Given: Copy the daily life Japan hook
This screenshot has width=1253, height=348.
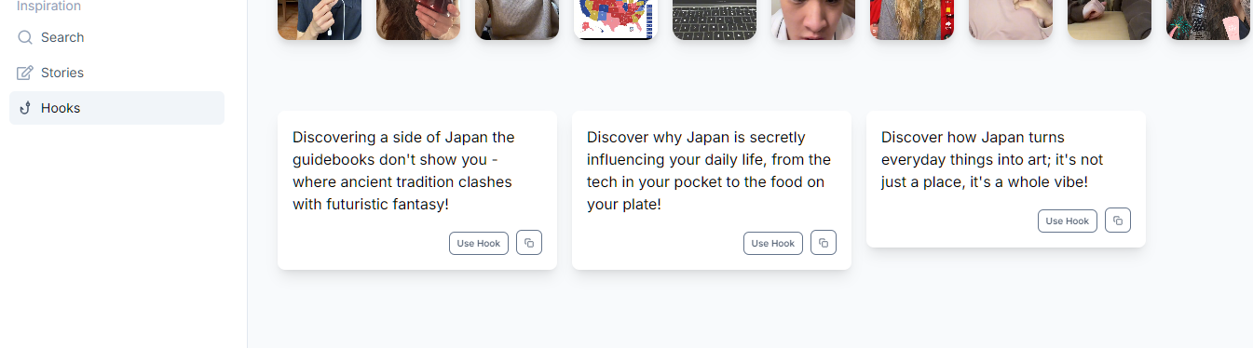Looking at the screenshot, I should tap(824, 243).
